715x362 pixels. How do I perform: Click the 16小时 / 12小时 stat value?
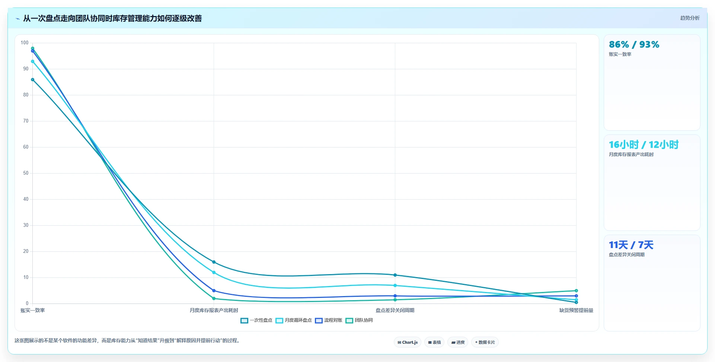(644, 145)
